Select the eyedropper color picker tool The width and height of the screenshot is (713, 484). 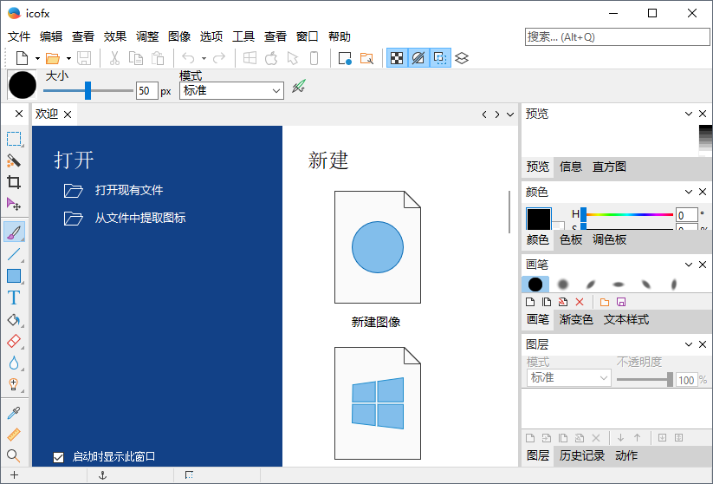pos(14,413)
